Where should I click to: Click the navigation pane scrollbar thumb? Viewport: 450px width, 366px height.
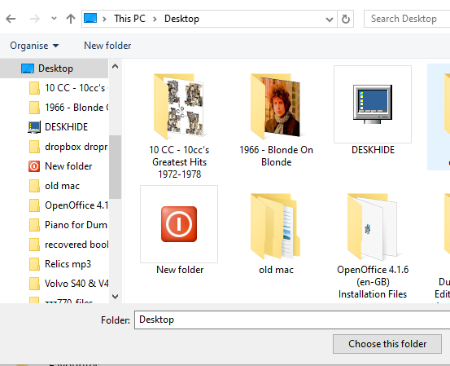115,167
